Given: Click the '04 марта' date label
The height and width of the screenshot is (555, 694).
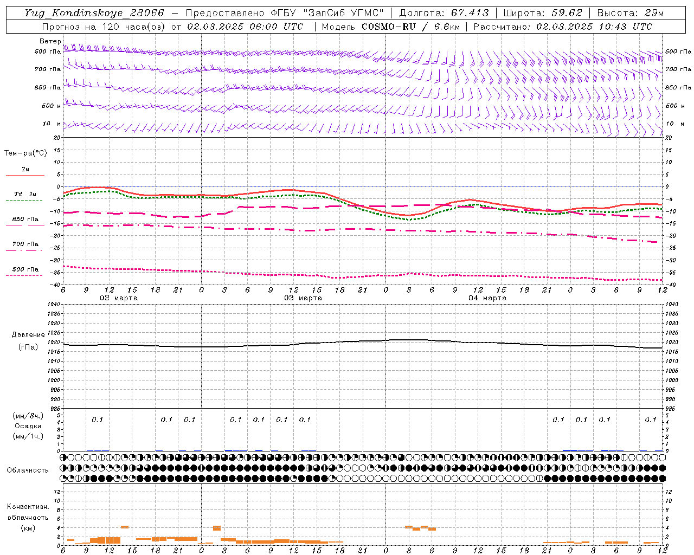Looking at the screenshot, I should [x=487, y=298].
